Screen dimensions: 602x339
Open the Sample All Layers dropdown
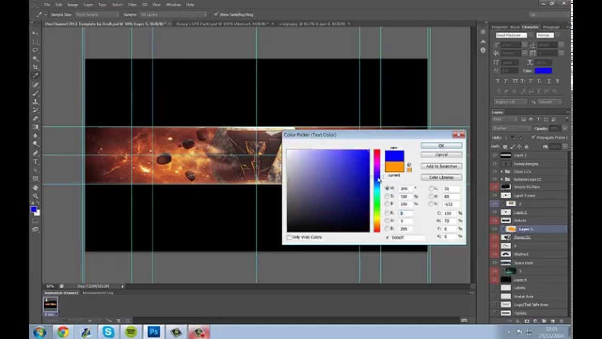coord(172,15)
